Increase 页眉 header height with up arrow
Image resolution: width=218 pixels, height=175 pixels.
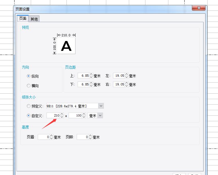point(51,136)
